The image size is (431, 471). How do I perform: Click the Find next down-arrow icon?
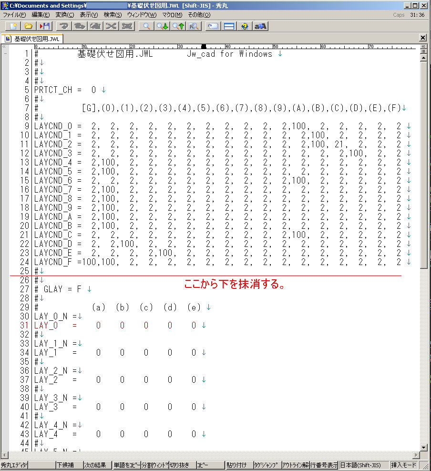coord(163,26)
